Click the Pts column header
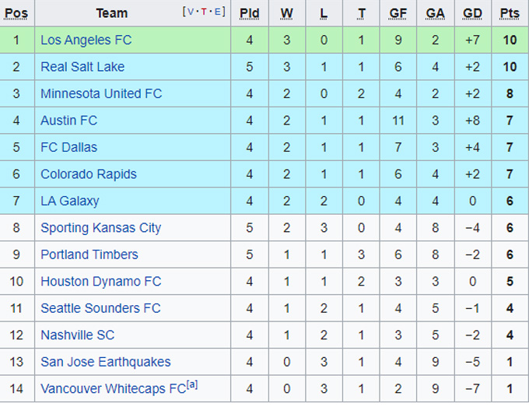The height and width of the screenshot is (407, 529). click(510, 13)
